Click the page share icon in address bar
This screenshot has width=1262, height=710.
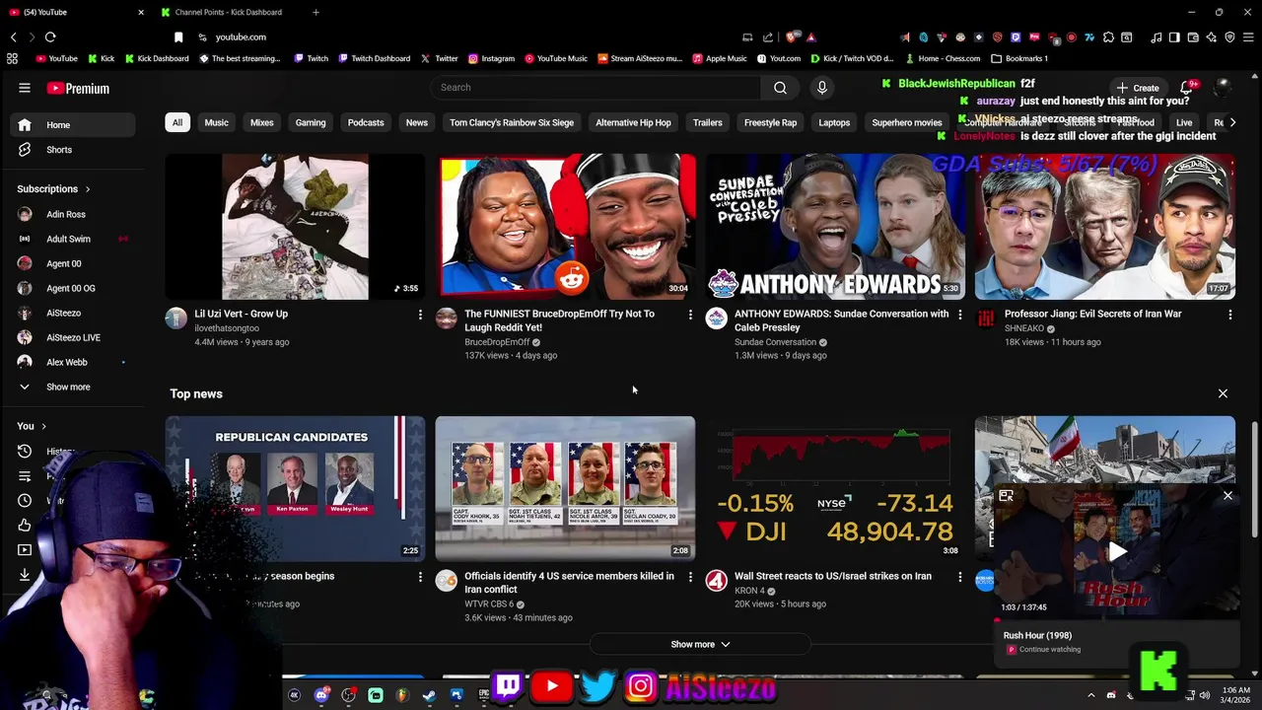point(768,37)
